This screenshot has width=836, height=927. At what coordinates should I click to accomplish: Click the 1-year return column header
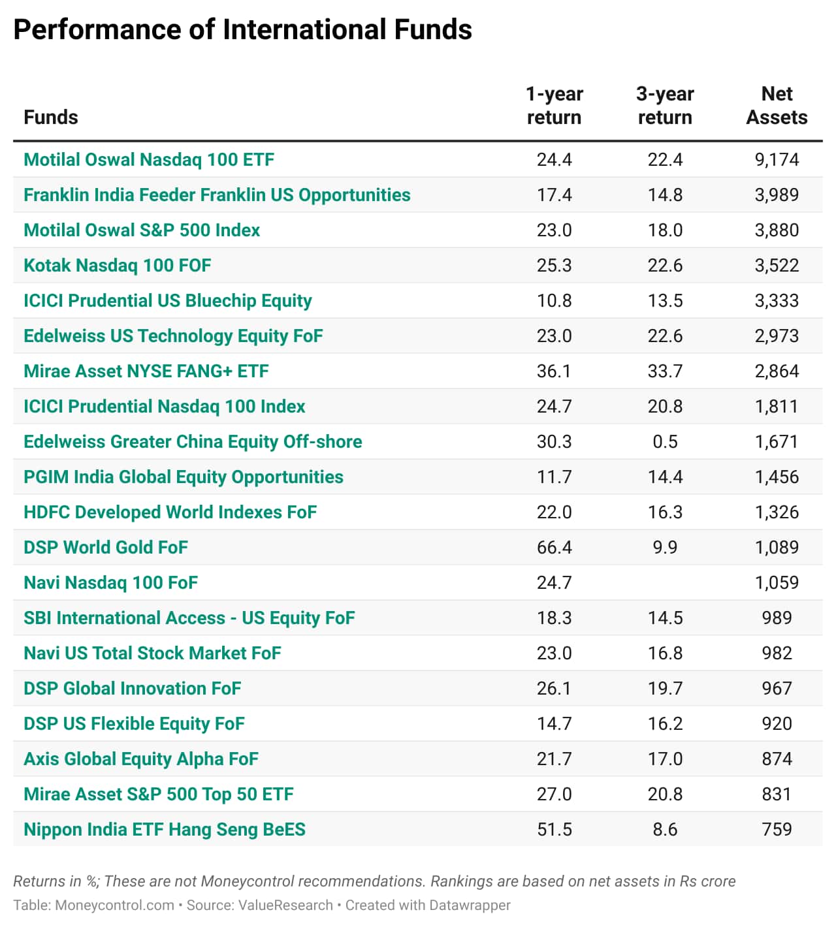(x=554, y=106)
